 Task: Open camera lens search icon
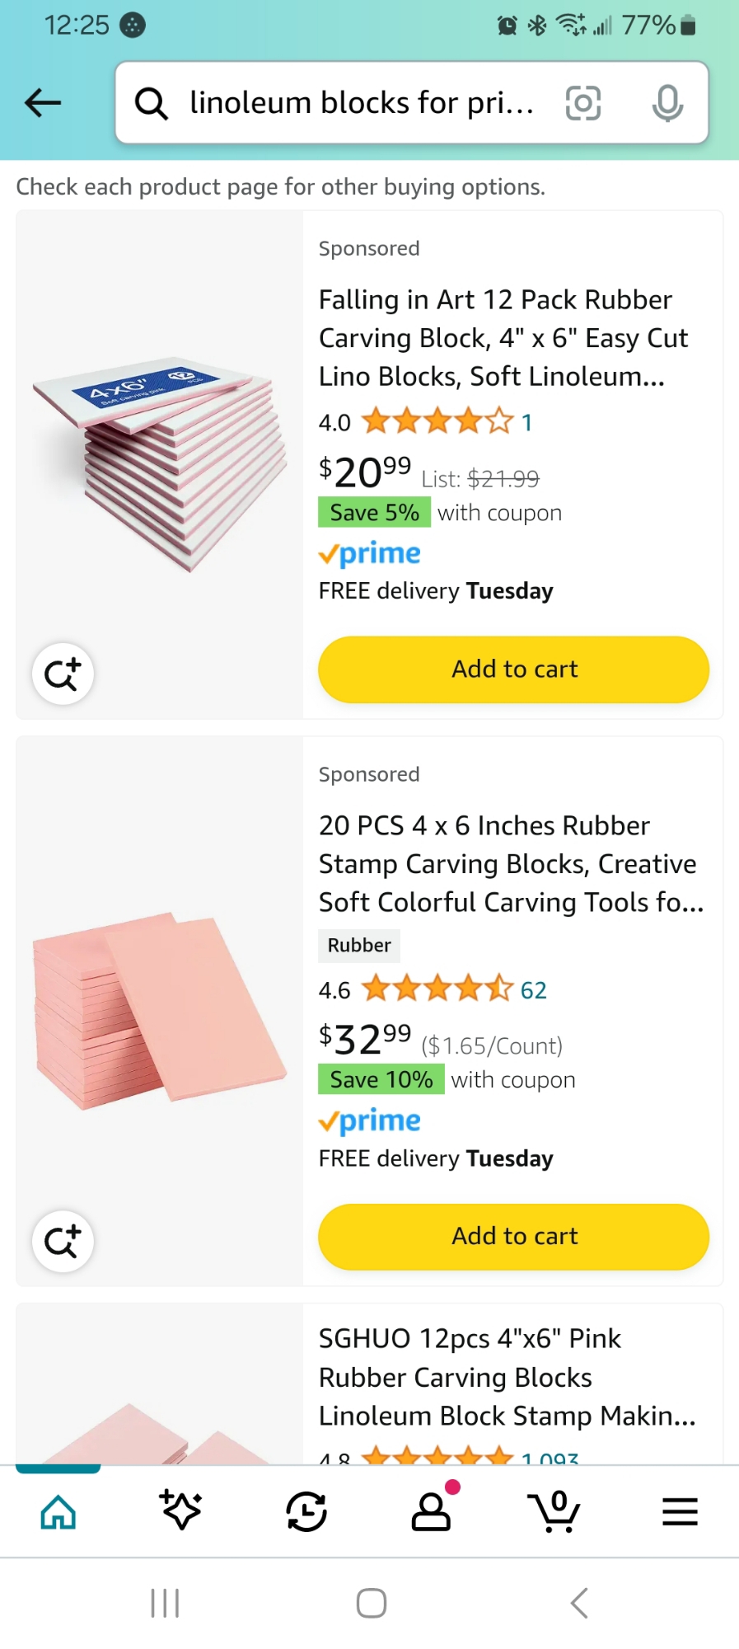(x=583, y=103)
